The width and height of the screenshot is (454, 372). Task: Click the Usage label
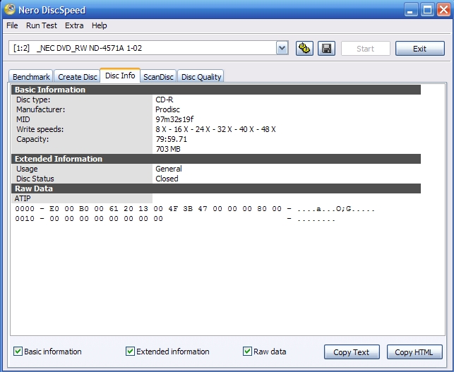[x=27, y=169]
